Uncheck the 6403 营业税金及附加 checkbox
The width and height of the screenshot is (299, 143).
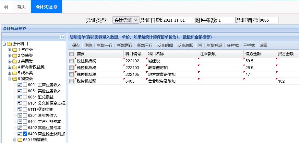point(25,134)
